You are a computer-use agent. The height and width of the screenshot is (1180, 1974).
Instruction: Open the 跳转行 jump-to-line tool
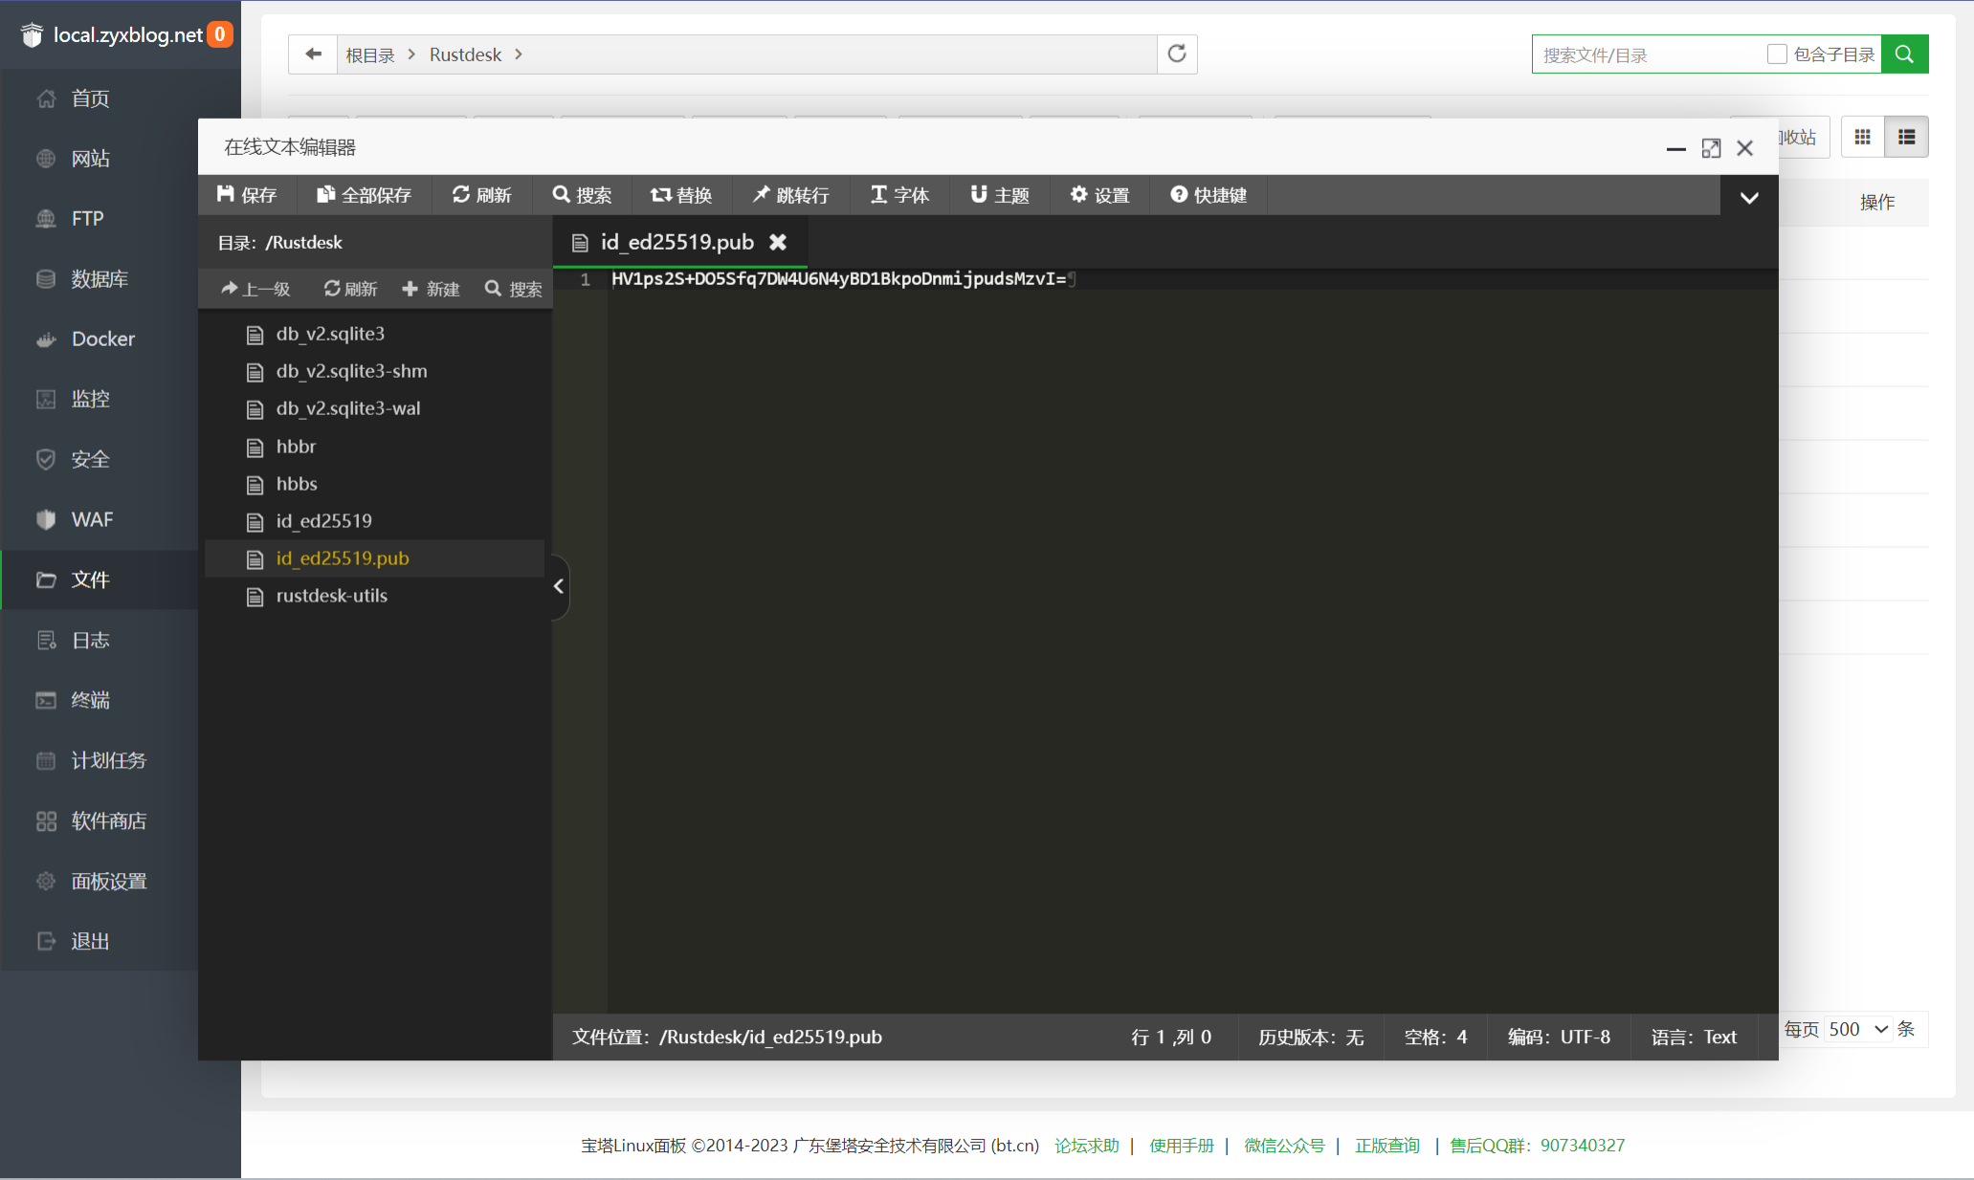pyautogui.click(x=790, y=195)
